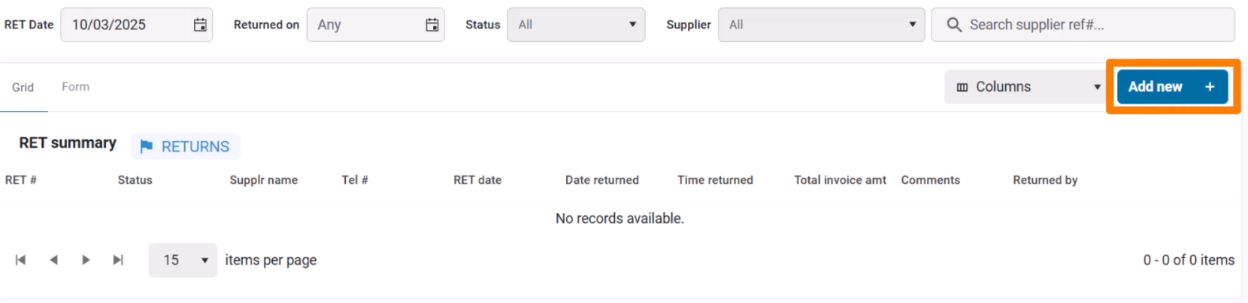This screenshot has height=303, width=1248.
Task: Go to the next page
Action: (86, 260)
